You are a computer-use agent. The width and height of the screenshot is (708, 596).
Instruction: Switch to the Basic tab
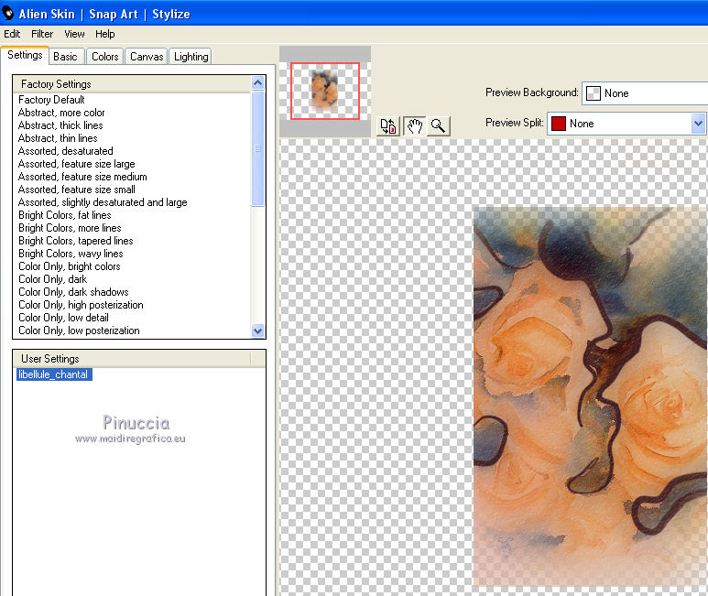coord(65,57)
